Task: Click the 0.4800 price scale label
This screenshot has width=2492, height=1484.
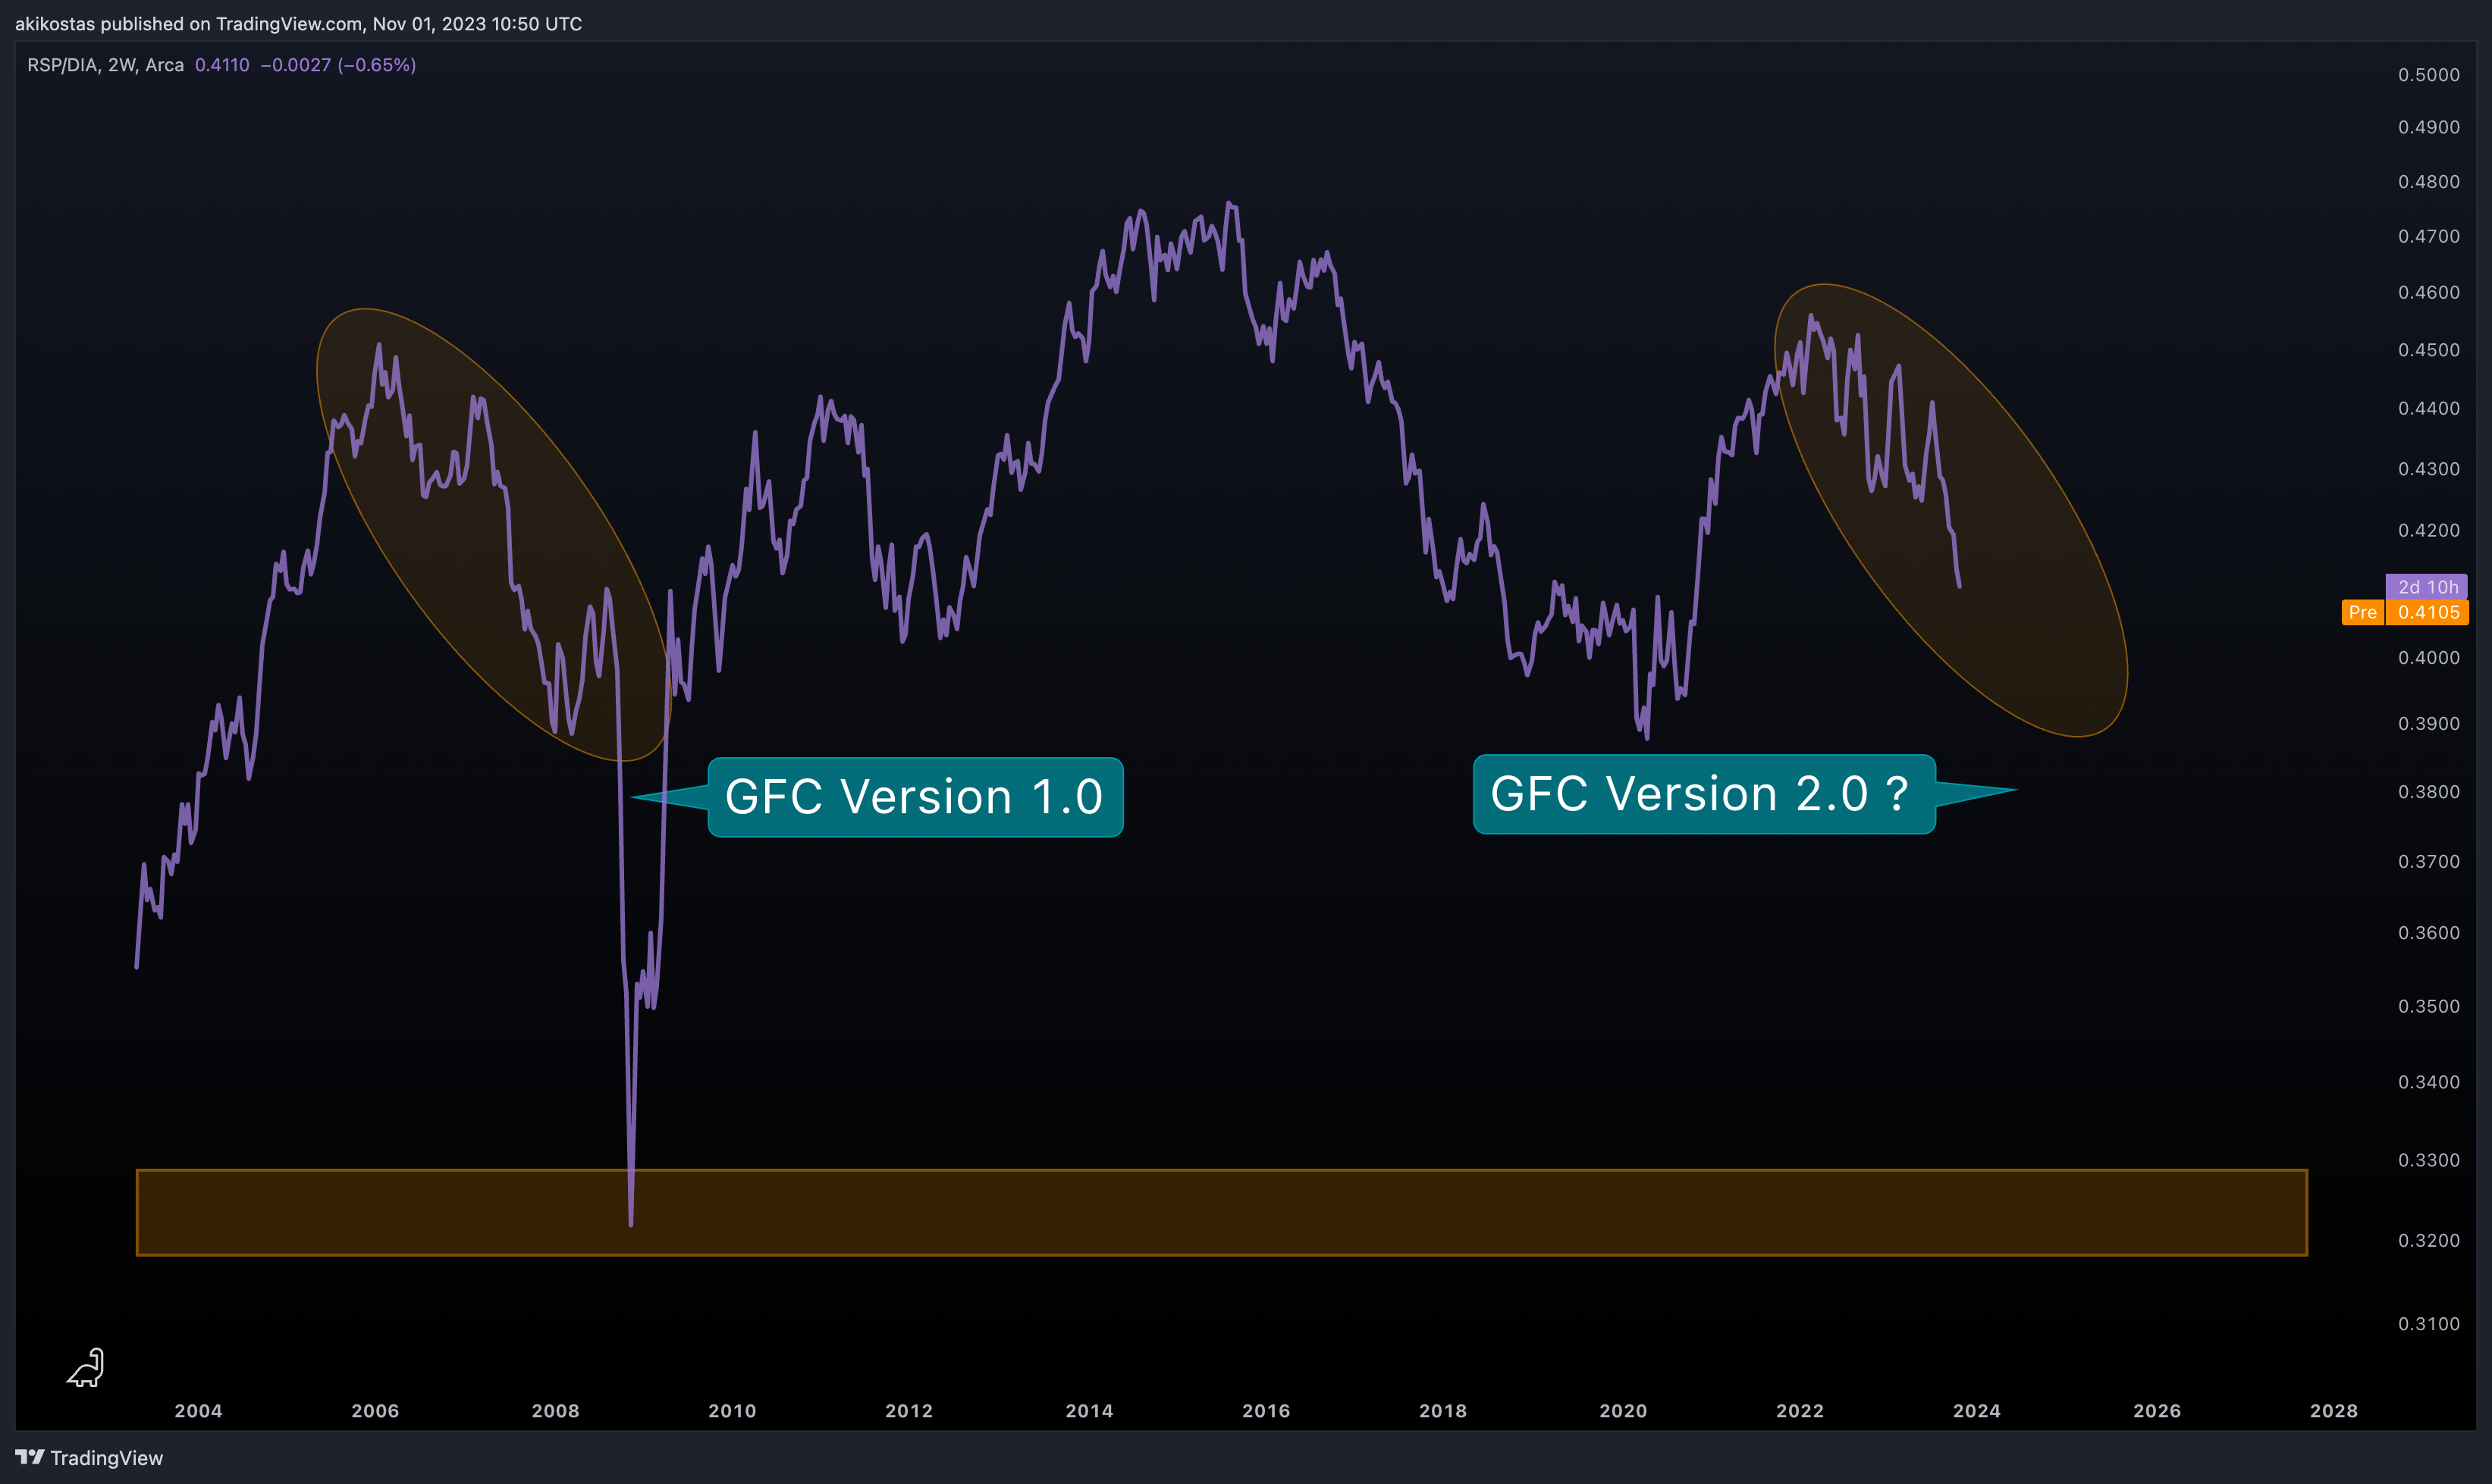Action: (2428, 182)
